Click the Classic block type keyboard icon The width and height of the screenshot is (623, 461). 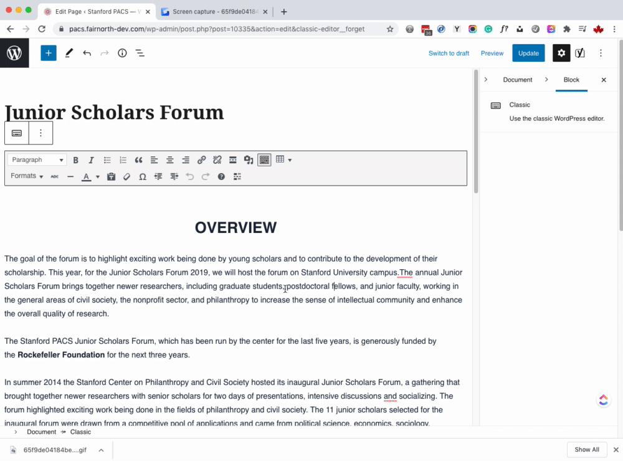coord(17,133)
